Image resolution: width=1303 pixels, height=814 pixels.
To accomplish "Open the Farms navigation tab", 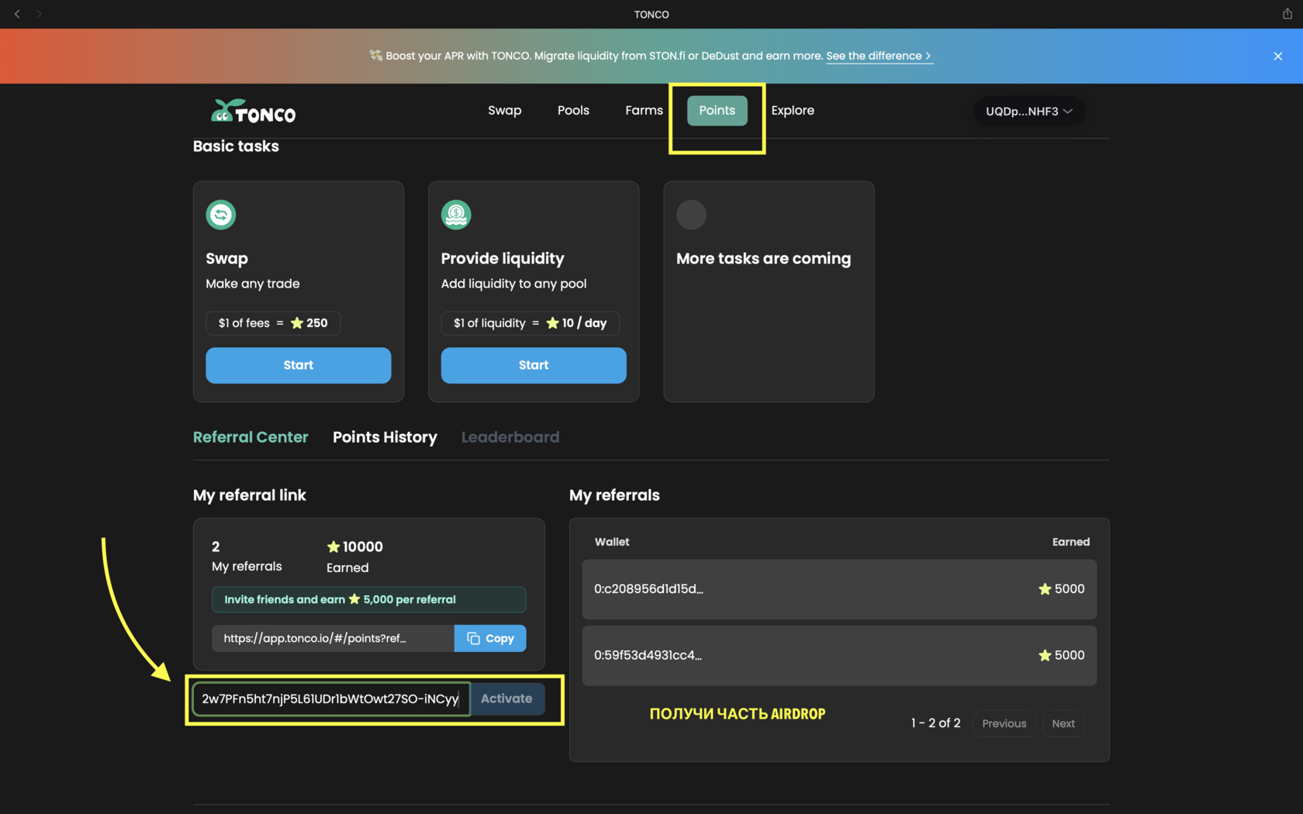I will tap(644, 110).
